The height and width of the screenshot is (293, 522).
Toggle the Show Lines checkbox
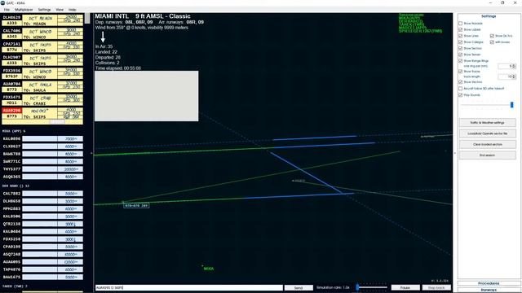pos(460,36)
